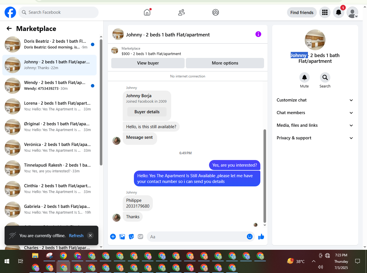Open Lorena conversation
Screen dimensions: 367x273
[x=49, y=106]
